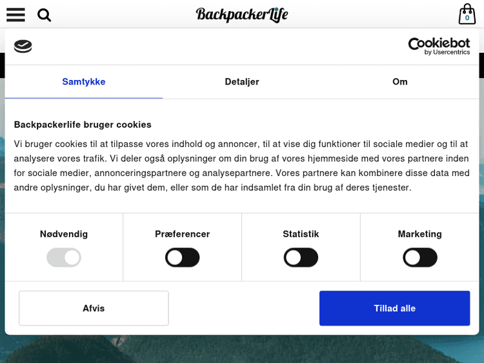484x363 pixels.
Task: Select the Om tab
Action: click(400, 82)
